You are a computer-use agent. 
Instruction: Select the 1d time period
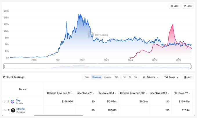124,77
